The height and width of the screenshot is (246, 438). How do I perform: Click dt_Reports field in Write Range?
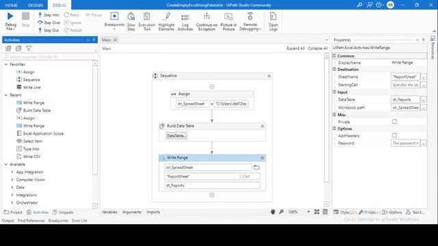click(x=212, y=185)
